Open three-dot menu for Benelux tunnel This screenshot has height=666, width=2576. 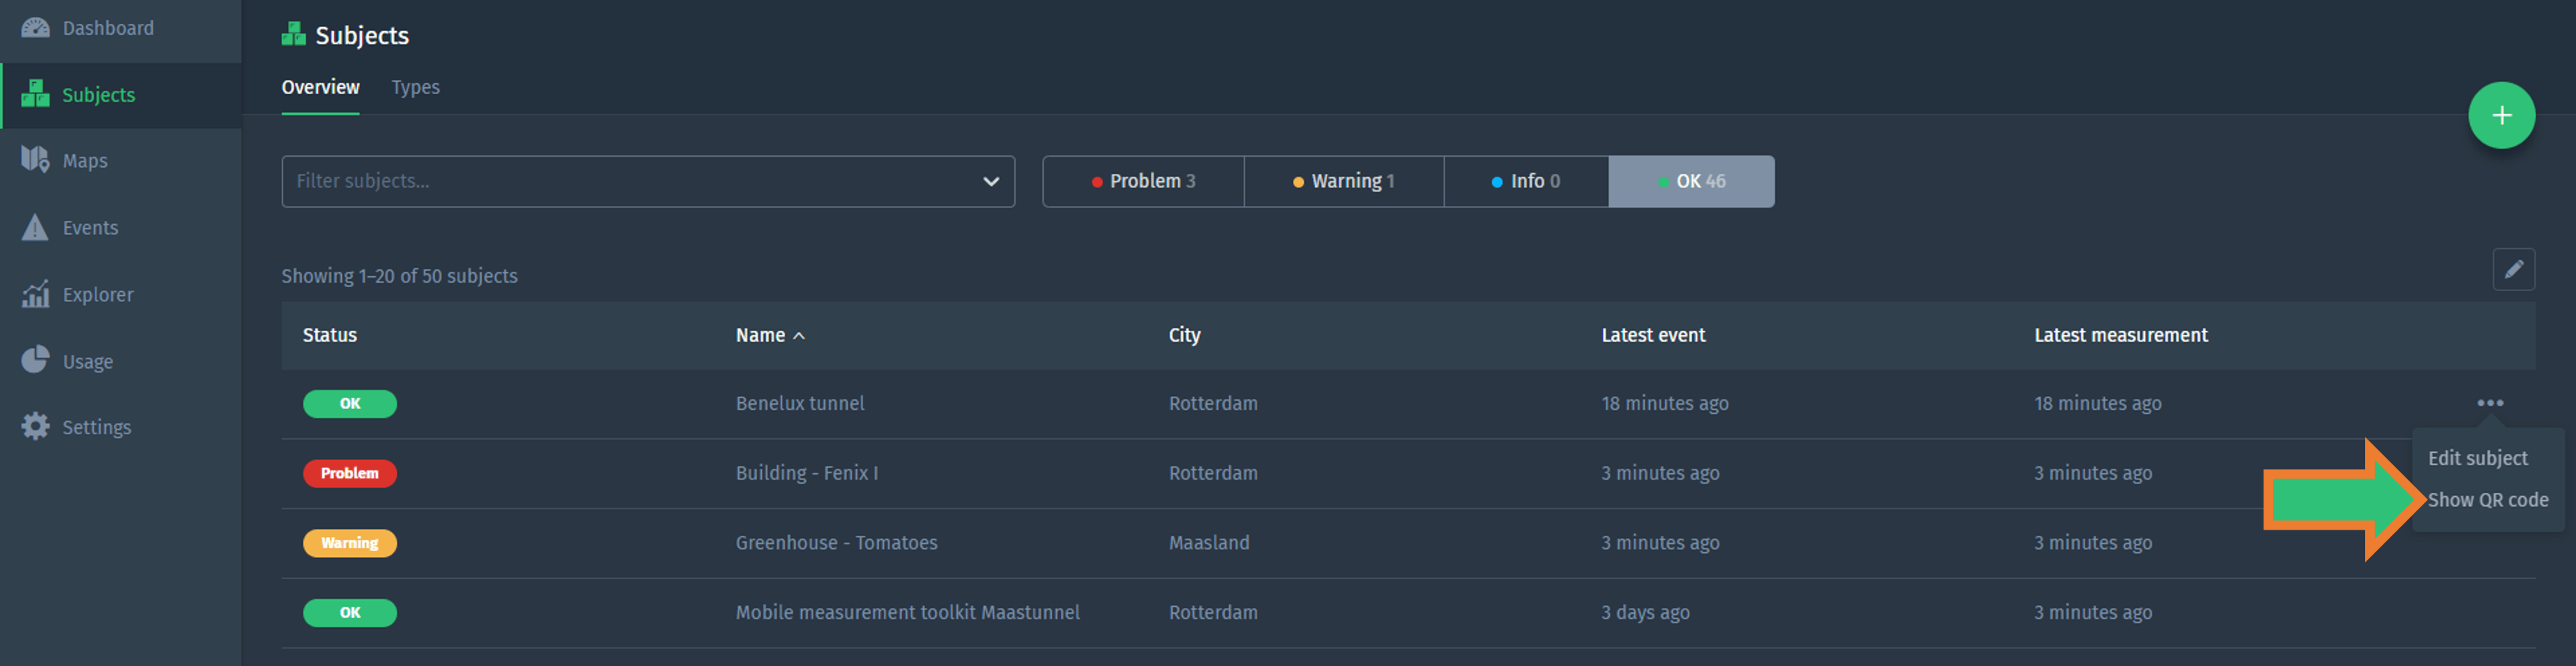(x=2489, y=404)
